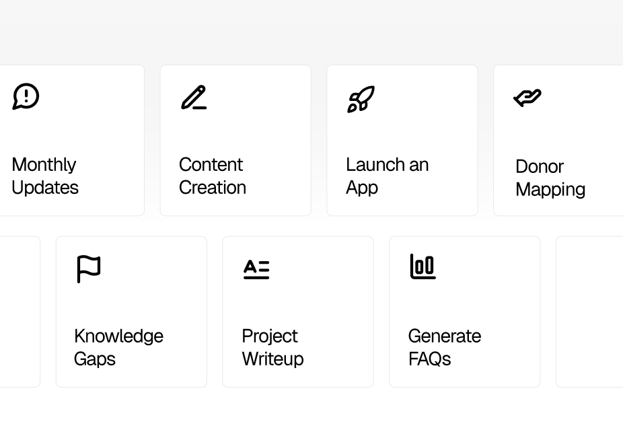Click the bar chart Generate FAQs icon
623x430 pixels.
pos(423,266)
